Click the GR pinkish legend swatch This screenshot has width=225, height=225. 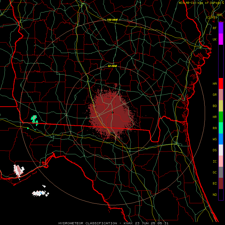click(x=221, y=94)
